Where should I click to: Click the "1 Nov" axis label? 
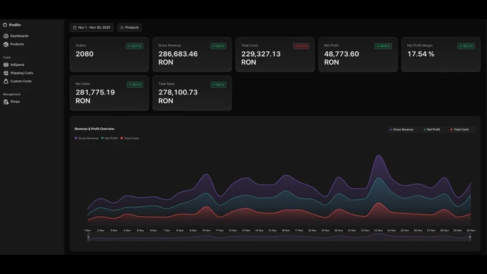88,231
